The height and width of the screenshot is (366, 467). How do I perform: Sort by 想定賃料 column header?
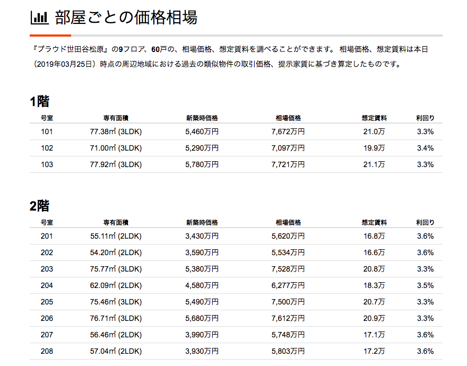(x=376, y=118)
